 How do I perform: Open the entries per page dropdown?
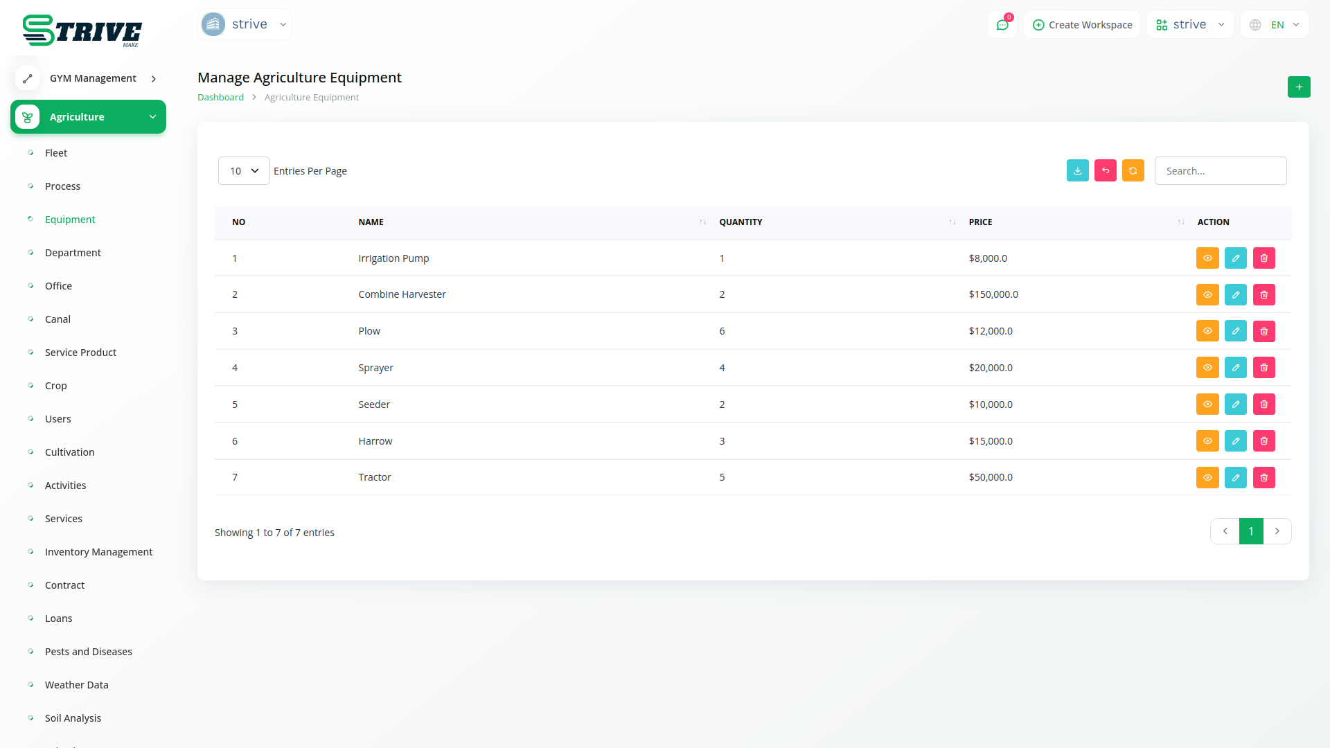pyautogui.click(x=244, y=171)
